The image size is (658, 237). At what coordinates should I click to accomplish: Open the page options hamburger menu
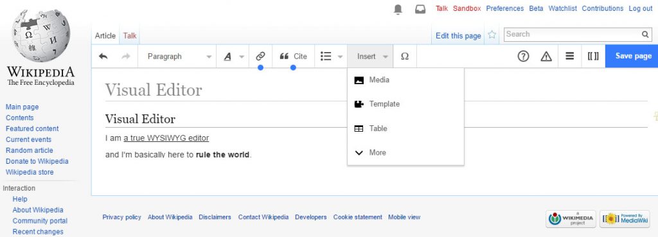(x=569, y=57)
